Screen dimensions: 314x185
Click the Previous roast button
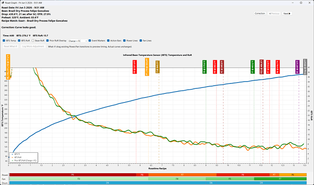(274, 14)
